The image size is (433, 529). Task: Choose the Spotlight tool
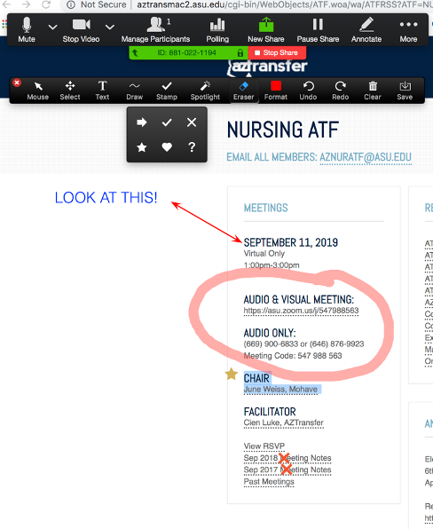click(x=205, y=91)
